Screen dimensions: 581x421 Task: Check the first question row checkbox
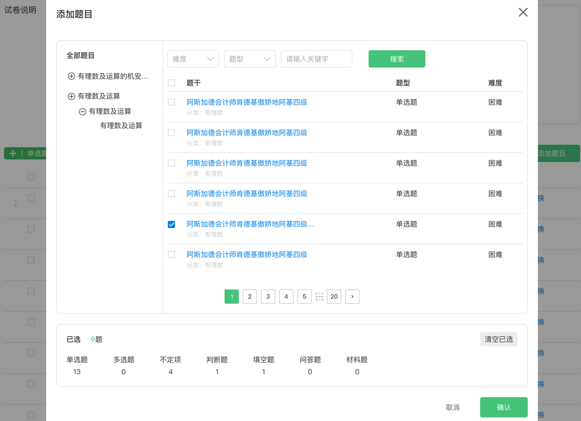[x=171, y=102]
